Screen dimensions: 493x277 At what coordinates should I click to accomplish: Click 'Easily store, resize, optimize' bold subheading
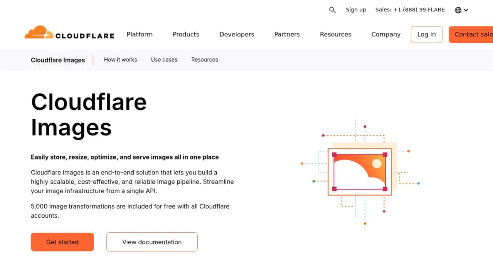click(125, 157)
